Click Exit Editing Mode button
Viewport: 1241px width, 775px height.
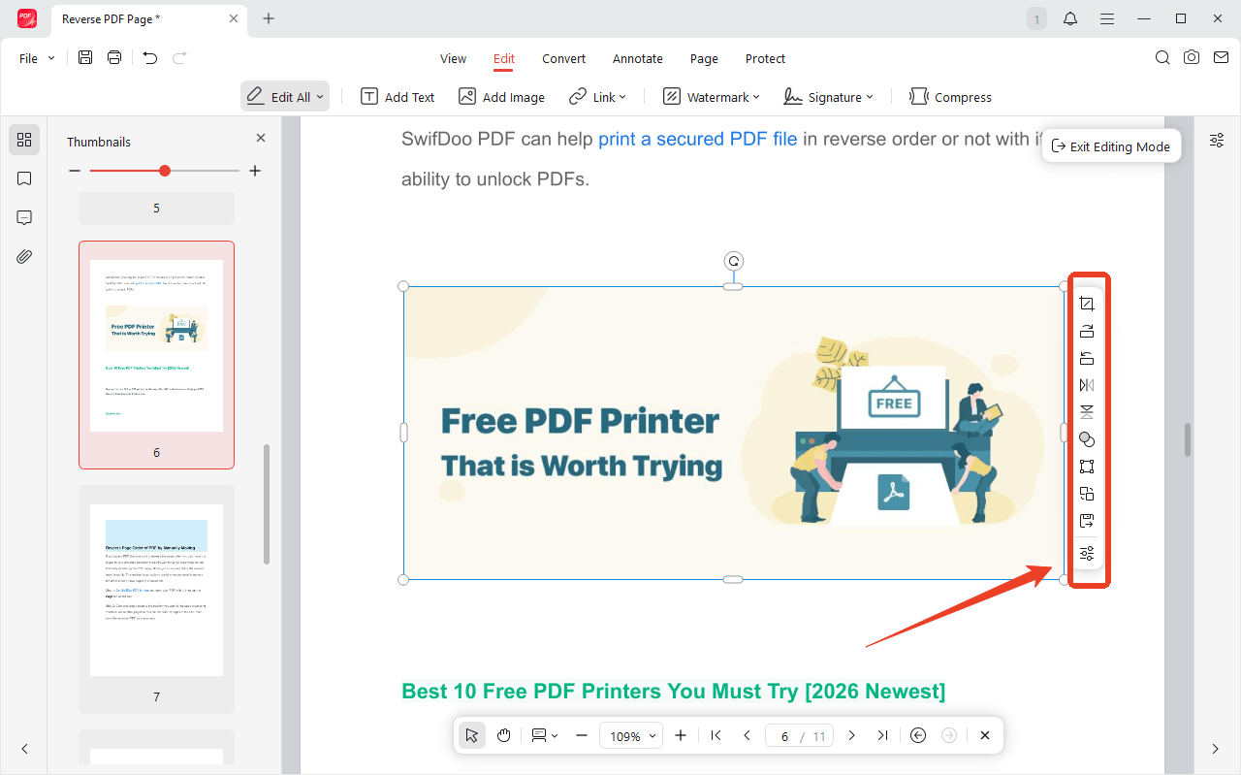(1111, 146)
